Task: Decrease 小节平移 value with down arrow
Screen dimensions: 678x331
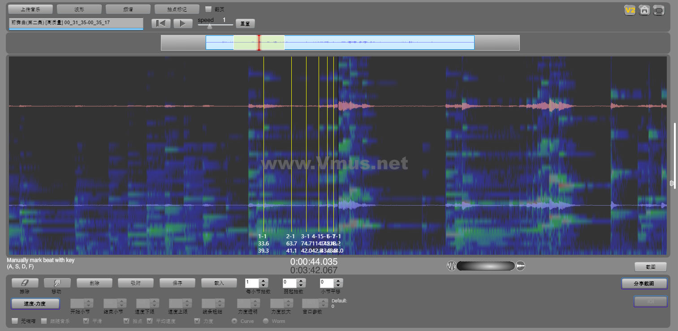Action: (338, 285)
